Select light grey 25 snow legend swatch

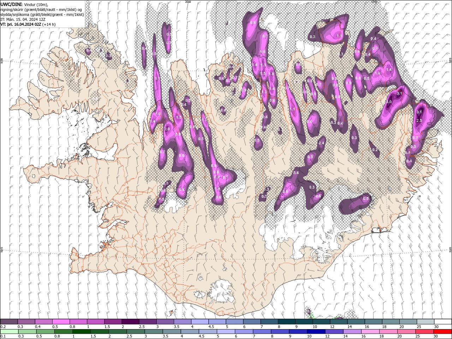coord(426,322)
